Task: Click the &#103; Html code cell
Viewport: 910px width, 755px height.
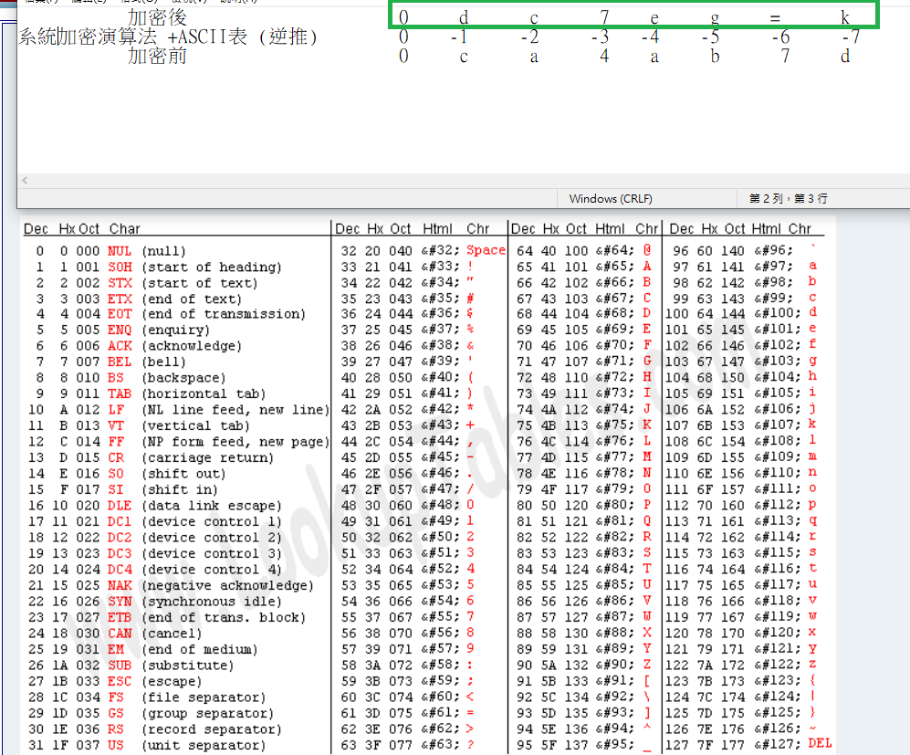Action: [778, 361]
